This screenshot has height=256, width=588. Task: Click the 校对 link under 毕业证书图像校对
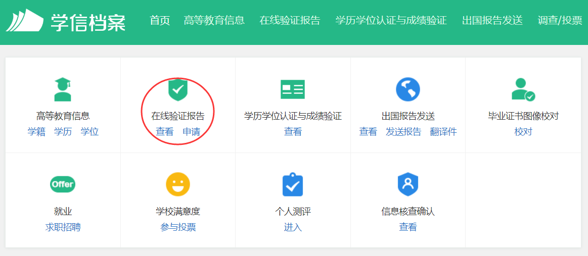point(523,132)
